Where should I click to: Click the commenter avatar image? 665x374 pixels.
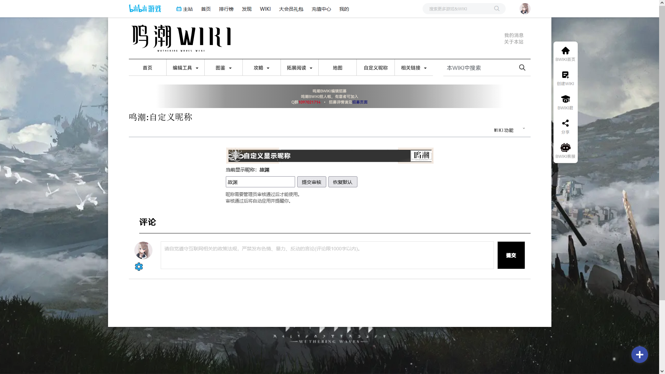click(x=143, y=250)
